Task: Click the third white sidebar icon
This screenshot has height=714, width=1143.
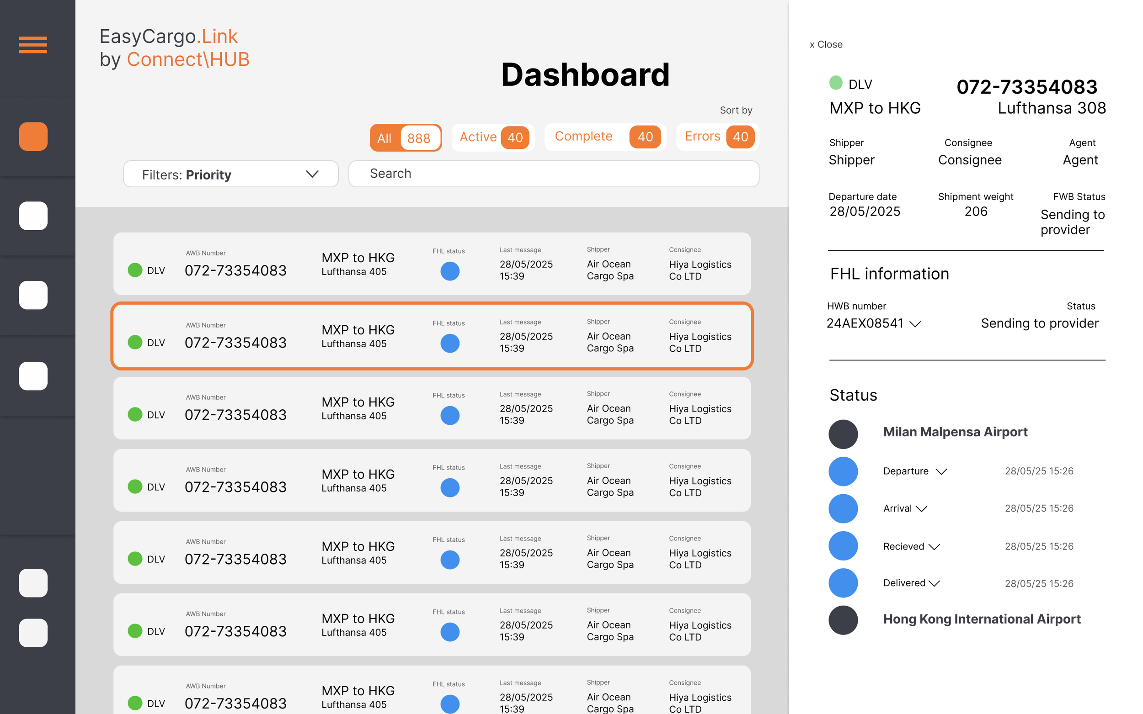Action: 32,376
